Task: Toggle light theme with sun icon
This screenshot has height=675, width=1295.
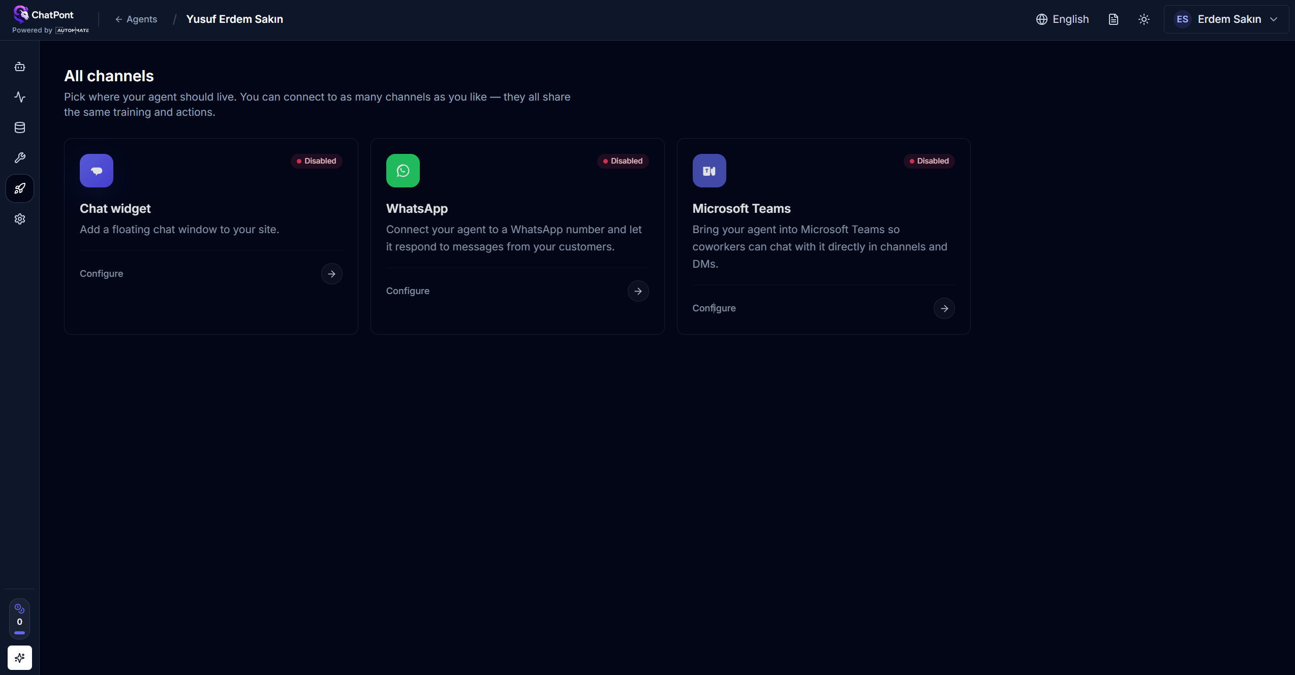Action: click(1144, 19)
